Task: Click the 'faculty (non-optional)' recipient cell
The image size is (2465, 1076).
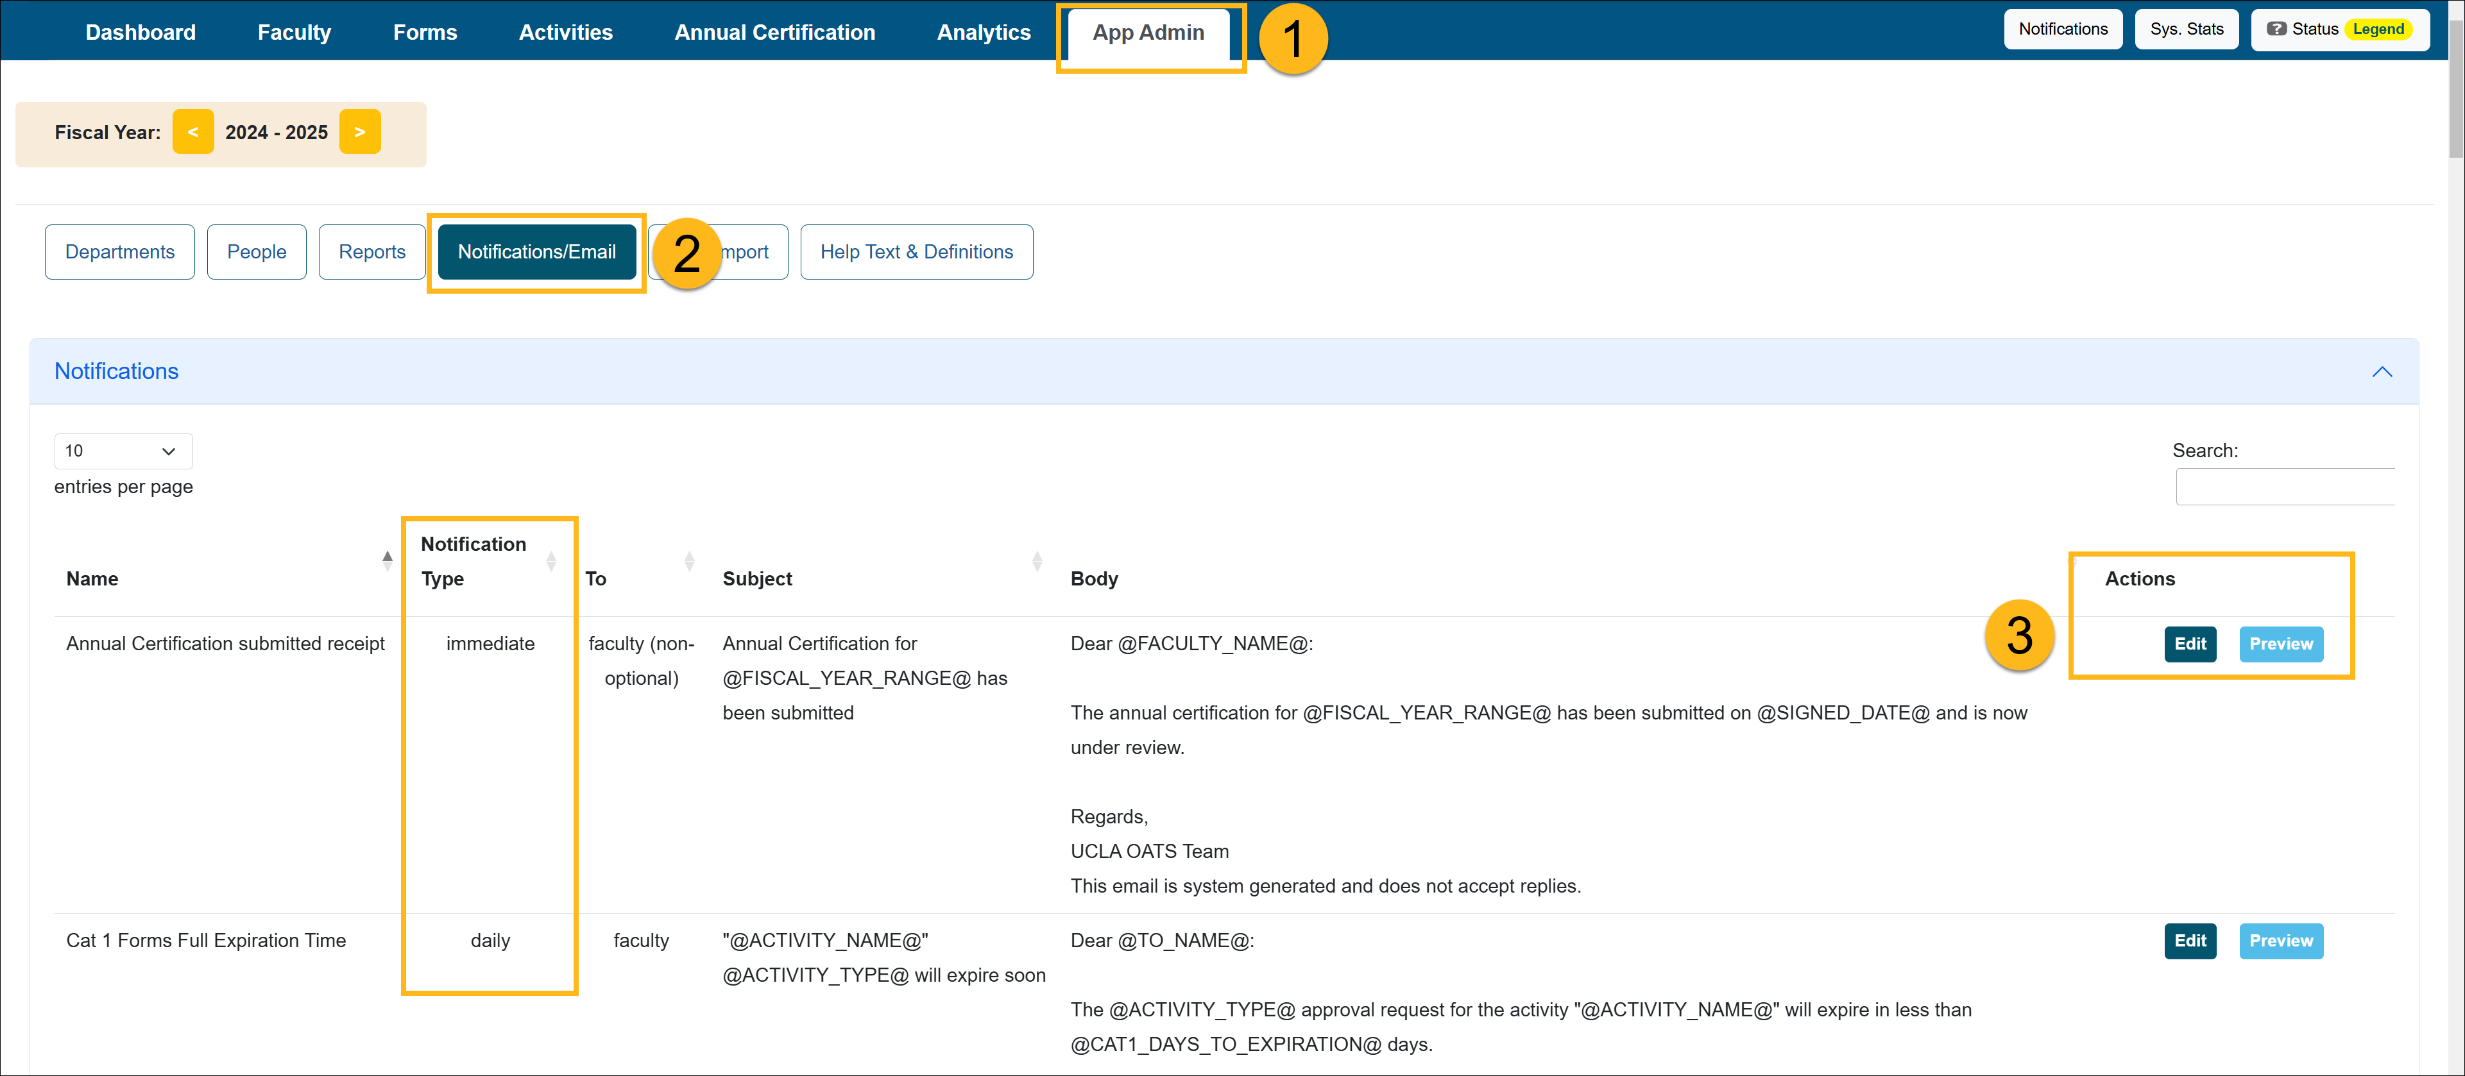Action: pyautogui.click(x=640, y=661)
